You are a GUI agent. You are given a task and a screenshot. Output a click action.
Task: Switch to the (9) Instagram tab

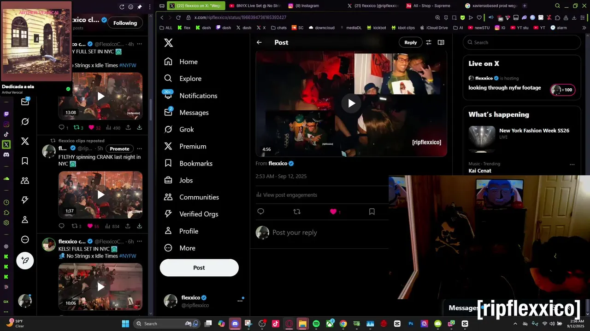303,6
